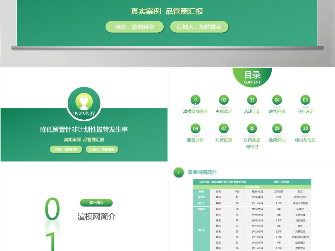Select the 现状把握 contents label
The height and width of the screenshot is (251, 335).
point(277,112)
